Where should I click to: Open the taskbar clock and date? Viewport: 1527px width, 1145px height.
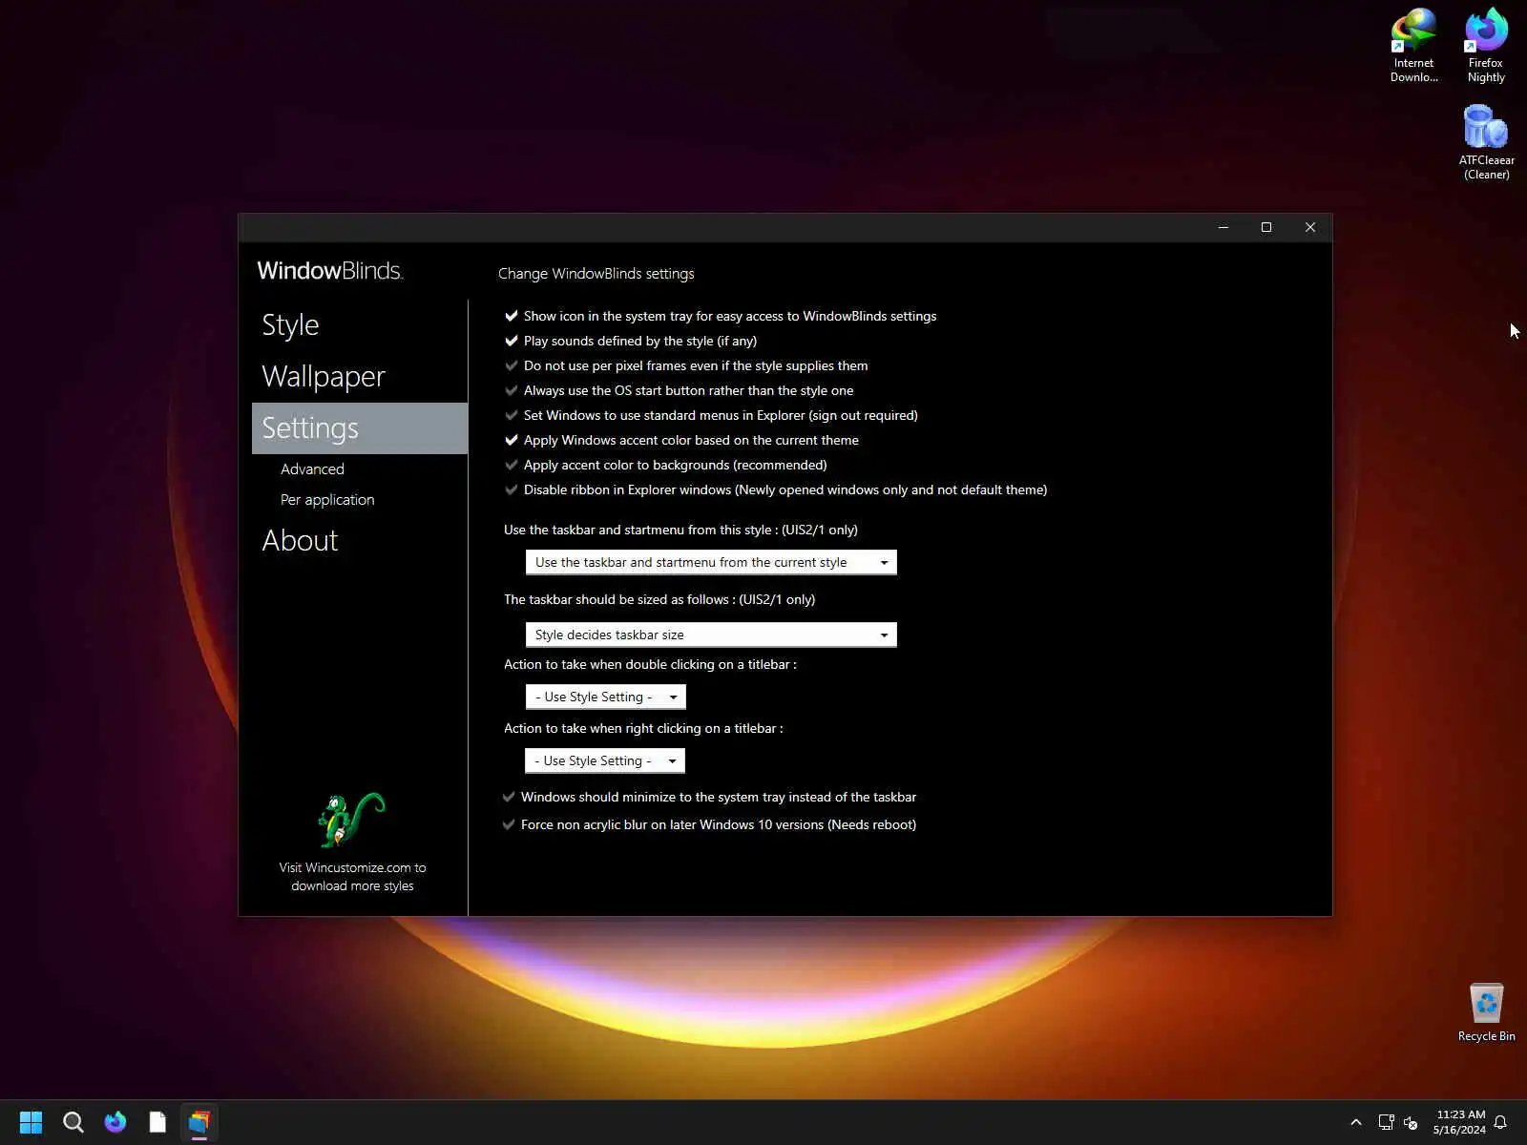pyautogui.click(x=1459, y=1122)
